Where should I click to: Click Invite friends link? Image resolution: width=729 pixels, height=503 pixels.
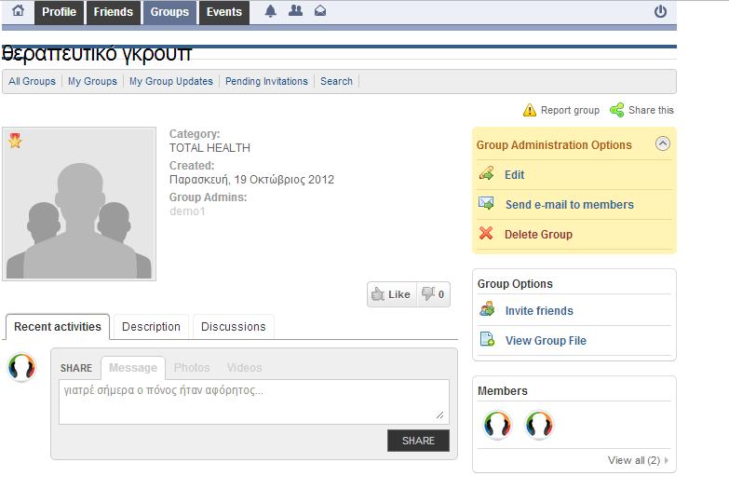[539, 311]
